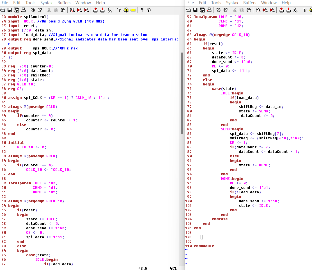Click the Find Help toolbar icon

point(149,10)
